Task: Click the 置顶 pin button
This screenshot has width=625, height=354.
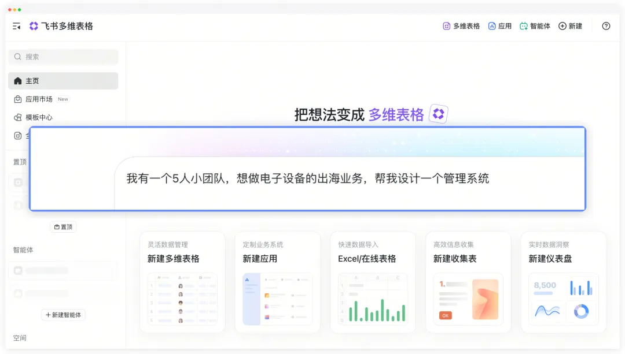Action: coord(64,227)
